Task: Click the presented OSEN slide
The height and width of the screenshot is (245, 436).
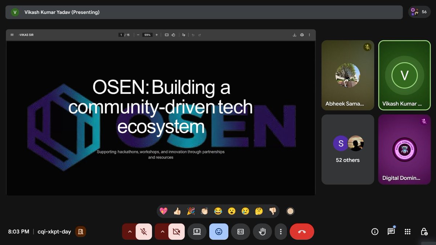Action: coord(161,118)
